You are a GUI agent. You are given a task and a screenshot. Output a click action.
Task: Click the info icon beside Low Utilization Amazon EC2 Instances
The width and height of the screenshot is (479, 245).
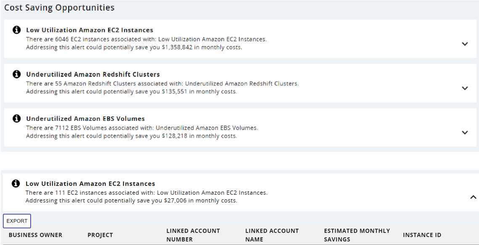pyautogui.click(x=16, y=30)
